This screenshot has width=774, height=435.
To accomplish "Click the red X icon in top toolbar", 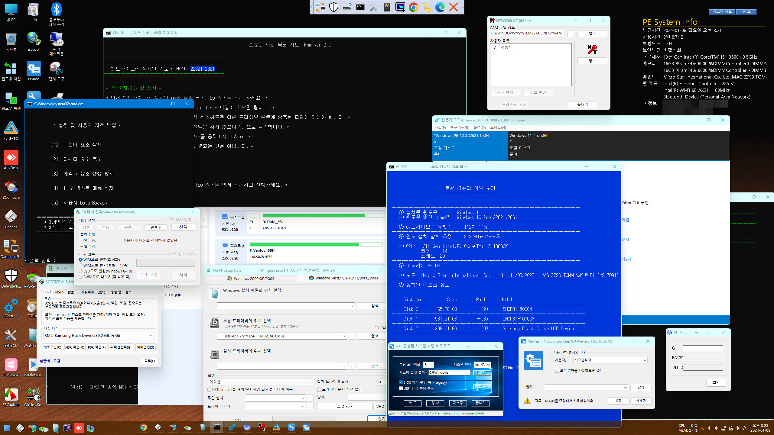I will pyautogui.click(x=453, y=7).
